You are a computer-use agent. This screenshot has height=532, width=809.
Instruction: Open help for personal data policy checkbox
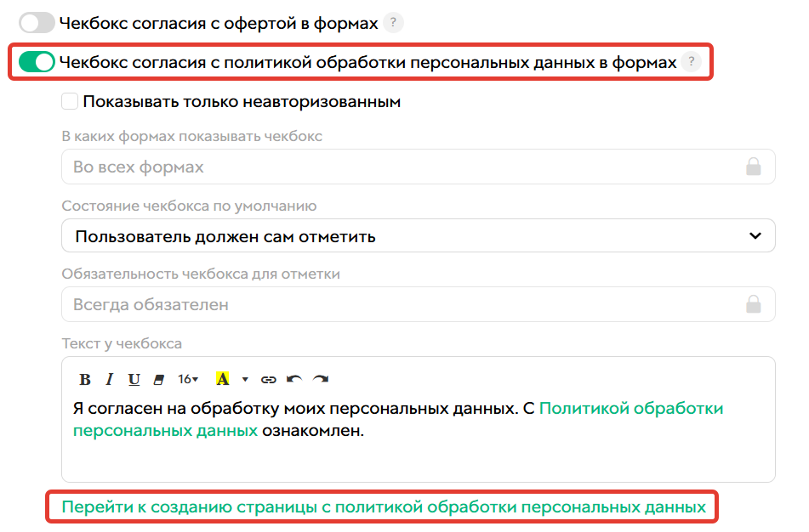pyautogui.click(x=692, y=62)
